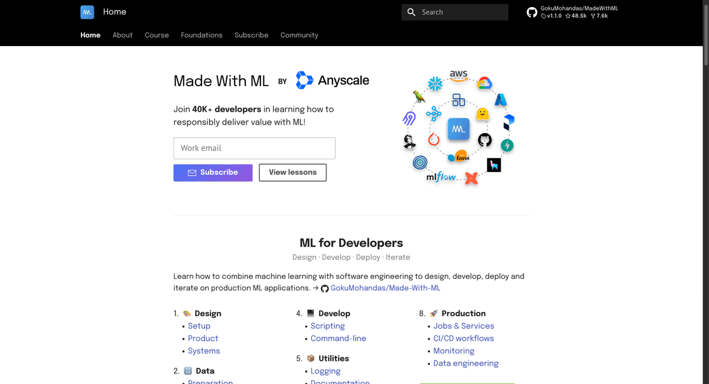Image resolution: width=709 pixels, height=384 pixels.
Task: Open the Community tab
Action: click(x=299, y=35)
